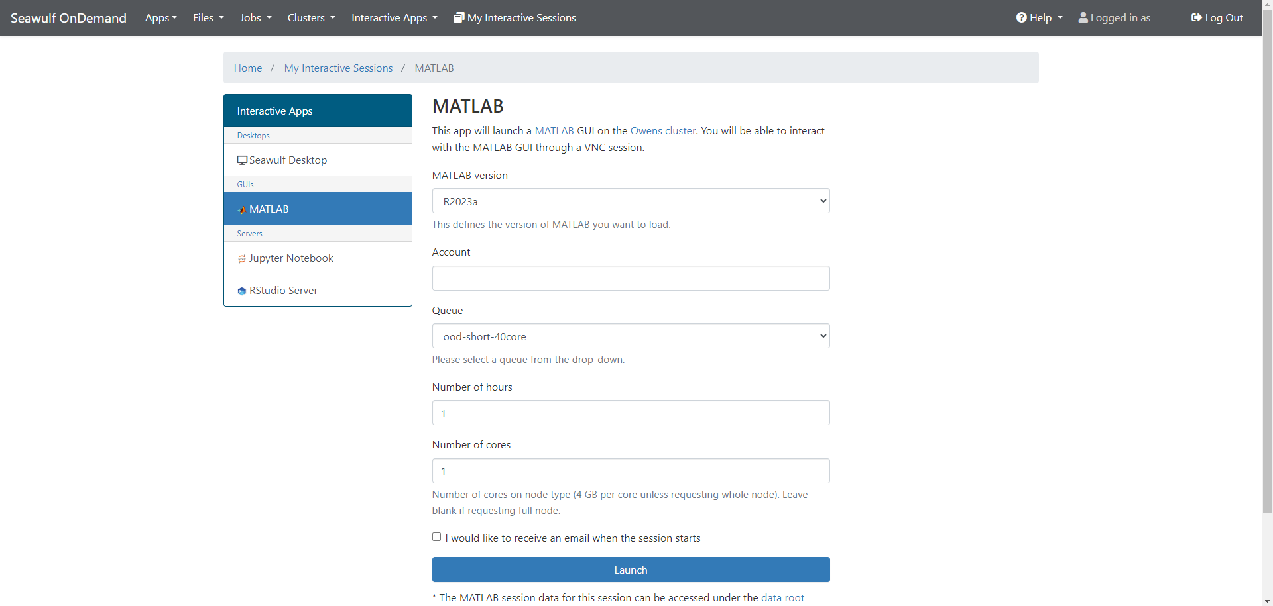This screenshot has height=606, width=1273.
Task: Open the Help dropdown menu
Action: tap(1039, 18)
